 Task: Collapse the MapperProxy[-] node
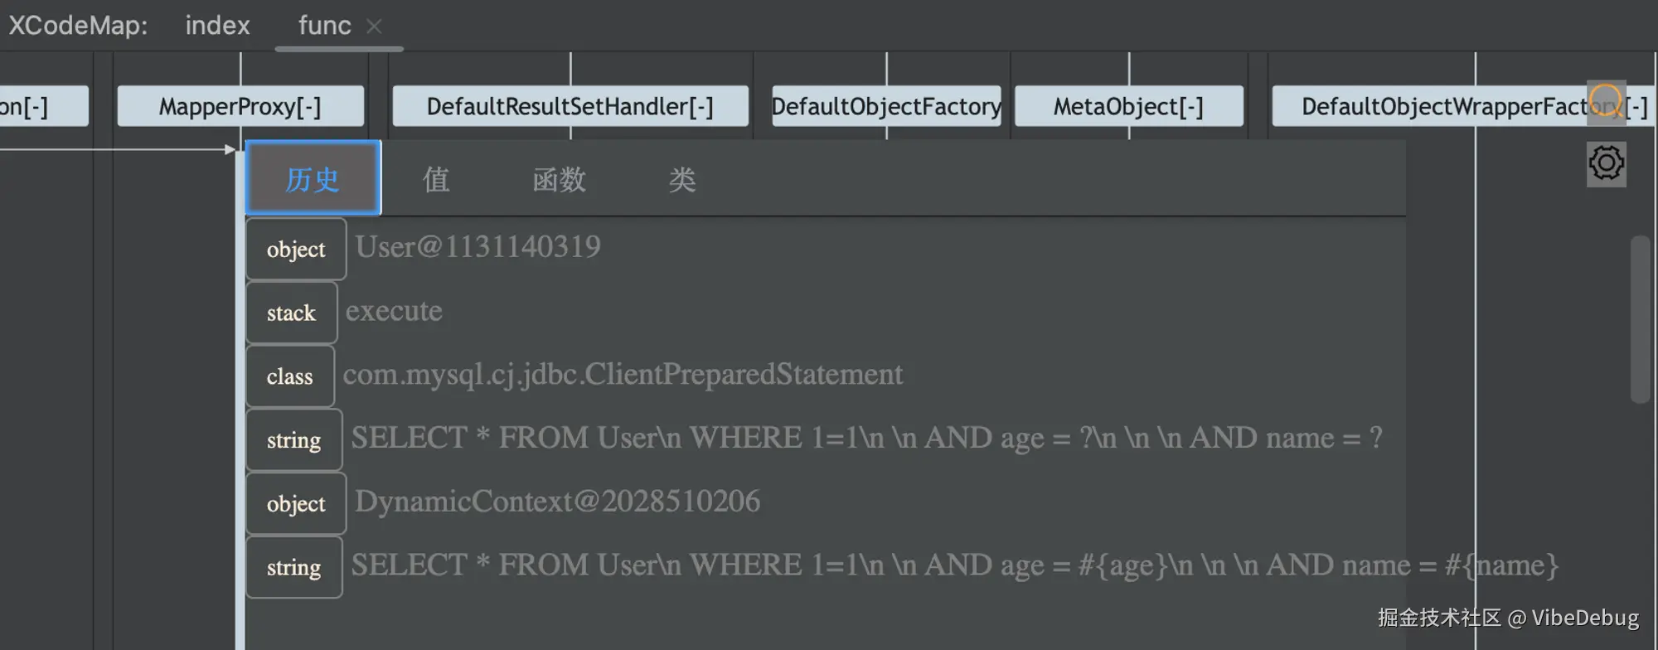point(240,107)
